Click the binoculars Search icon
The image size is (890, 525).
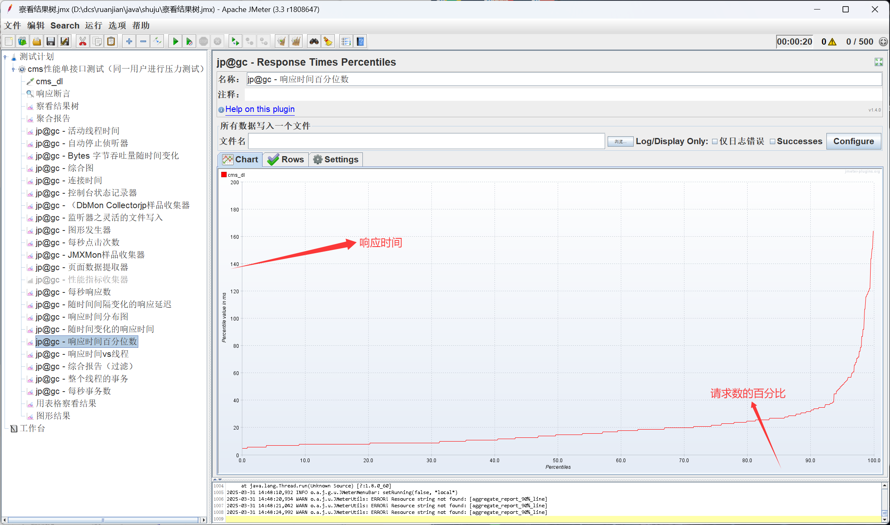click(314, 41)
